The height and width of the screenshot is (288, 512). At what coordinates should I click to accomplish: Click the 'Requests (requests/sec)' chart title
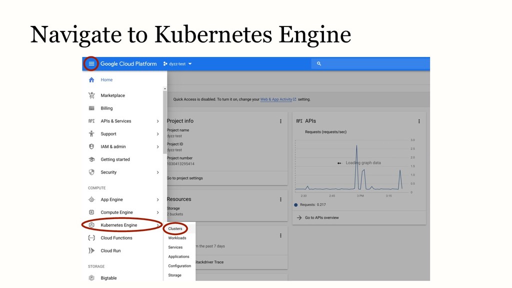[325, 132]
